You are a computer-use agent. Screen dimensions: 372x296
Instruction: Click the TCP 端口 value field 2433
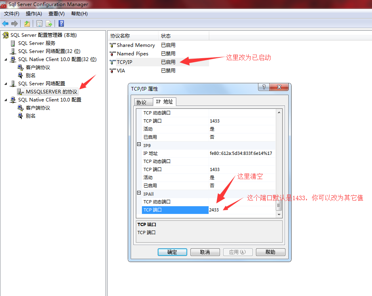click(242, 210)
